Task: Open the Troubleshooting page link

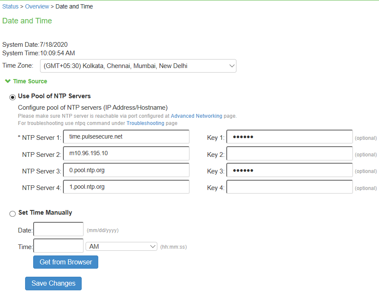Action: [x=145, y=123]
